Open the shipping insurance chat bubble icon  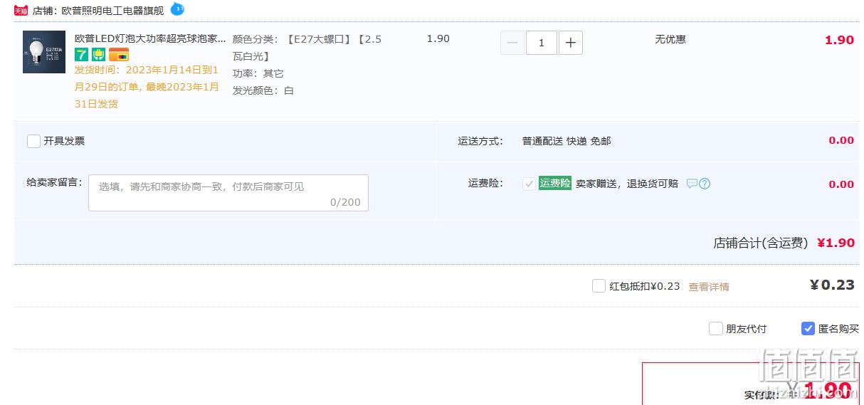coord(692,184)
